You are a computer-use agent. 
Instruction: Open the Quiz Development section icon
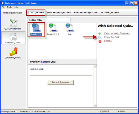click(14, 23)
